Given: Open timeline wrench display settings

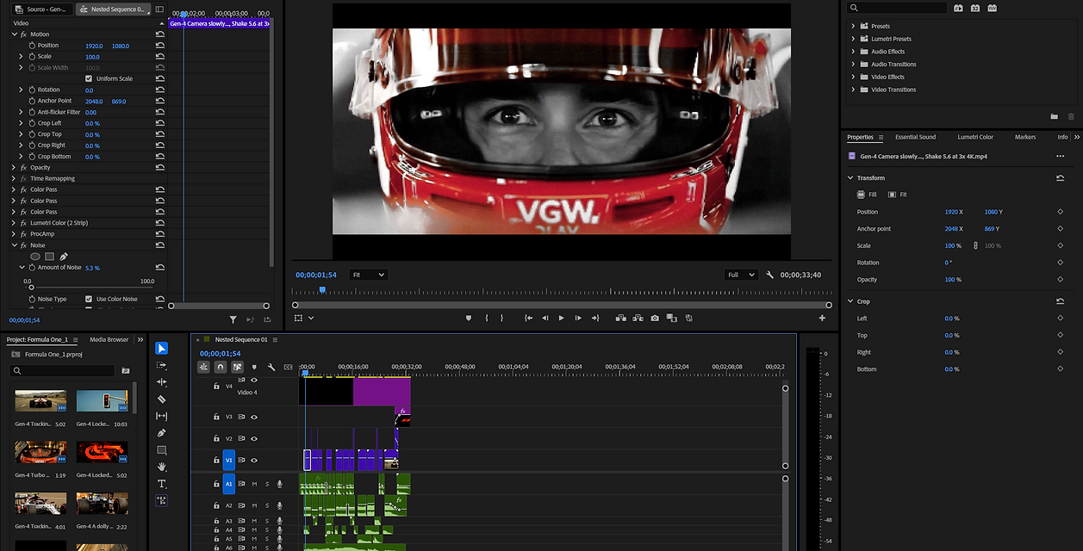Looking at the screenshot, I should (x=271, y=367).
